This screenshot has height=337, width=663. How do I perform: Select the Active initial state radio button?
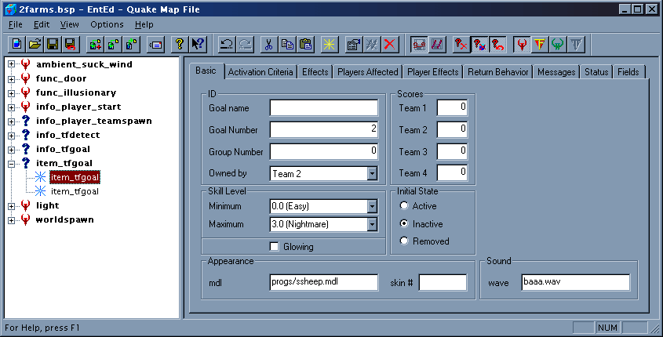404,205
